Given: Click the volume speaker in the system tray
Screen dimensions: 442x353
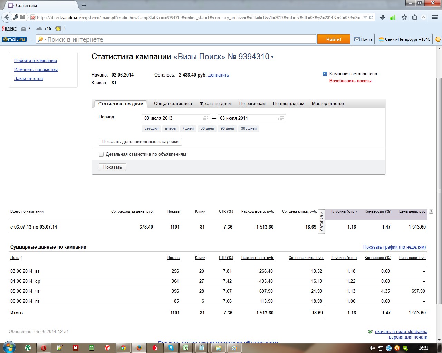Looking at the screenshot, I should pyautogui.click(x=372, y=348).
